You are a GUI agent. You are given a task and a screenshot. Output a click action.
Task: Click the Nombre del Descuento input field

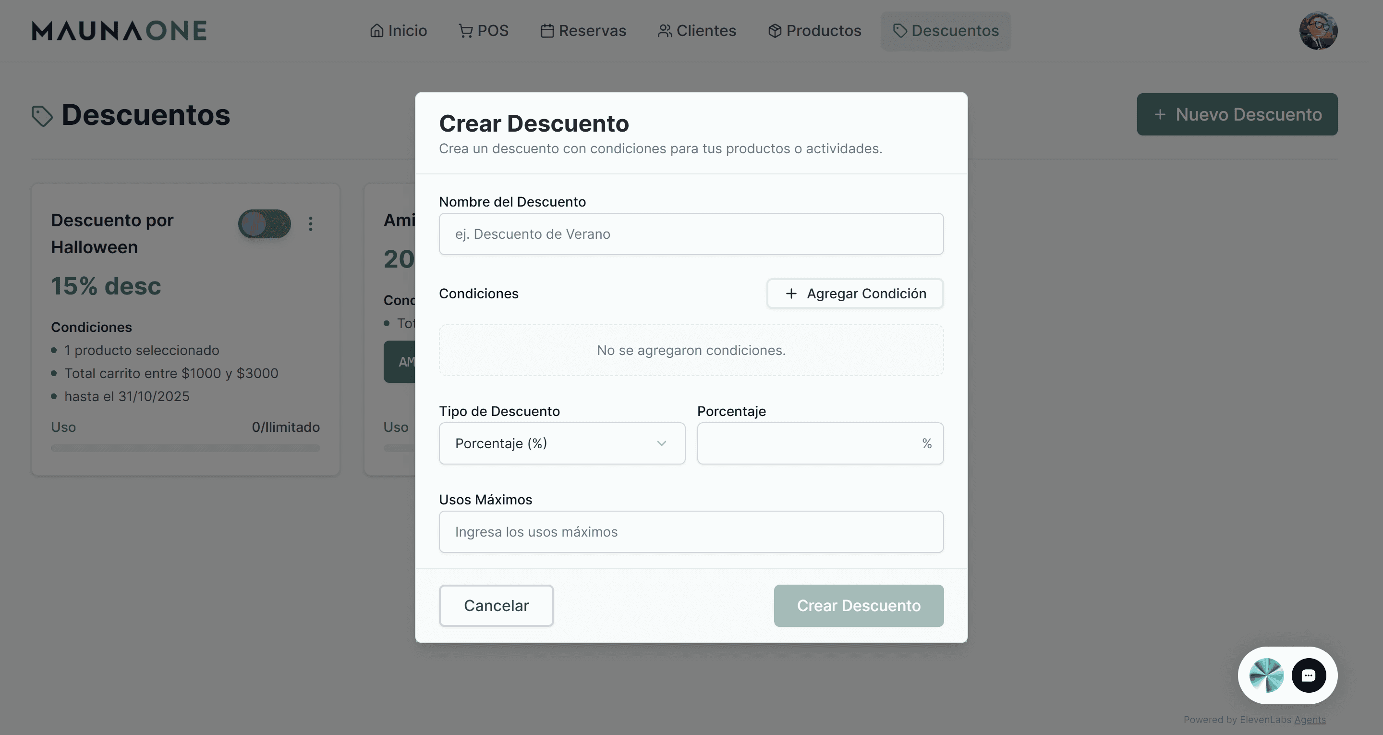(691, 234)
